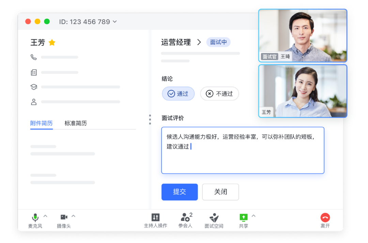Expand the share options chevron
Screen dimensions: 368x243
coord(253,216)
